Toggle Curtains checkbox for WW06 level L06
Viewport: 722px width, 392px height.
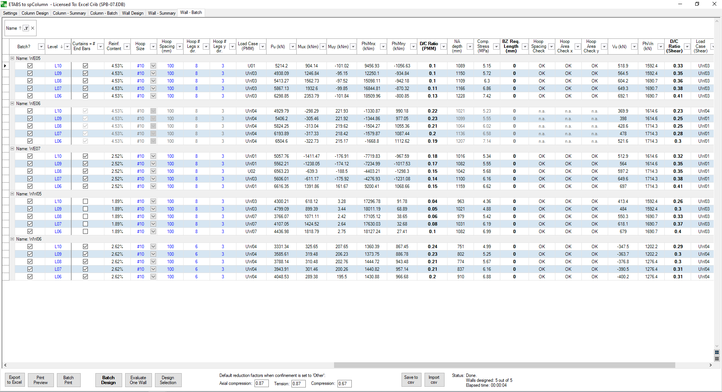tap(85, 277)
